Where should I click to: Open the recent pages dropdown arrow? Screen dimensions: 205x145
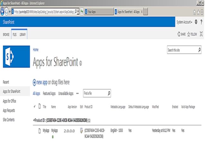pyautogui.click(x=10, y=12)
